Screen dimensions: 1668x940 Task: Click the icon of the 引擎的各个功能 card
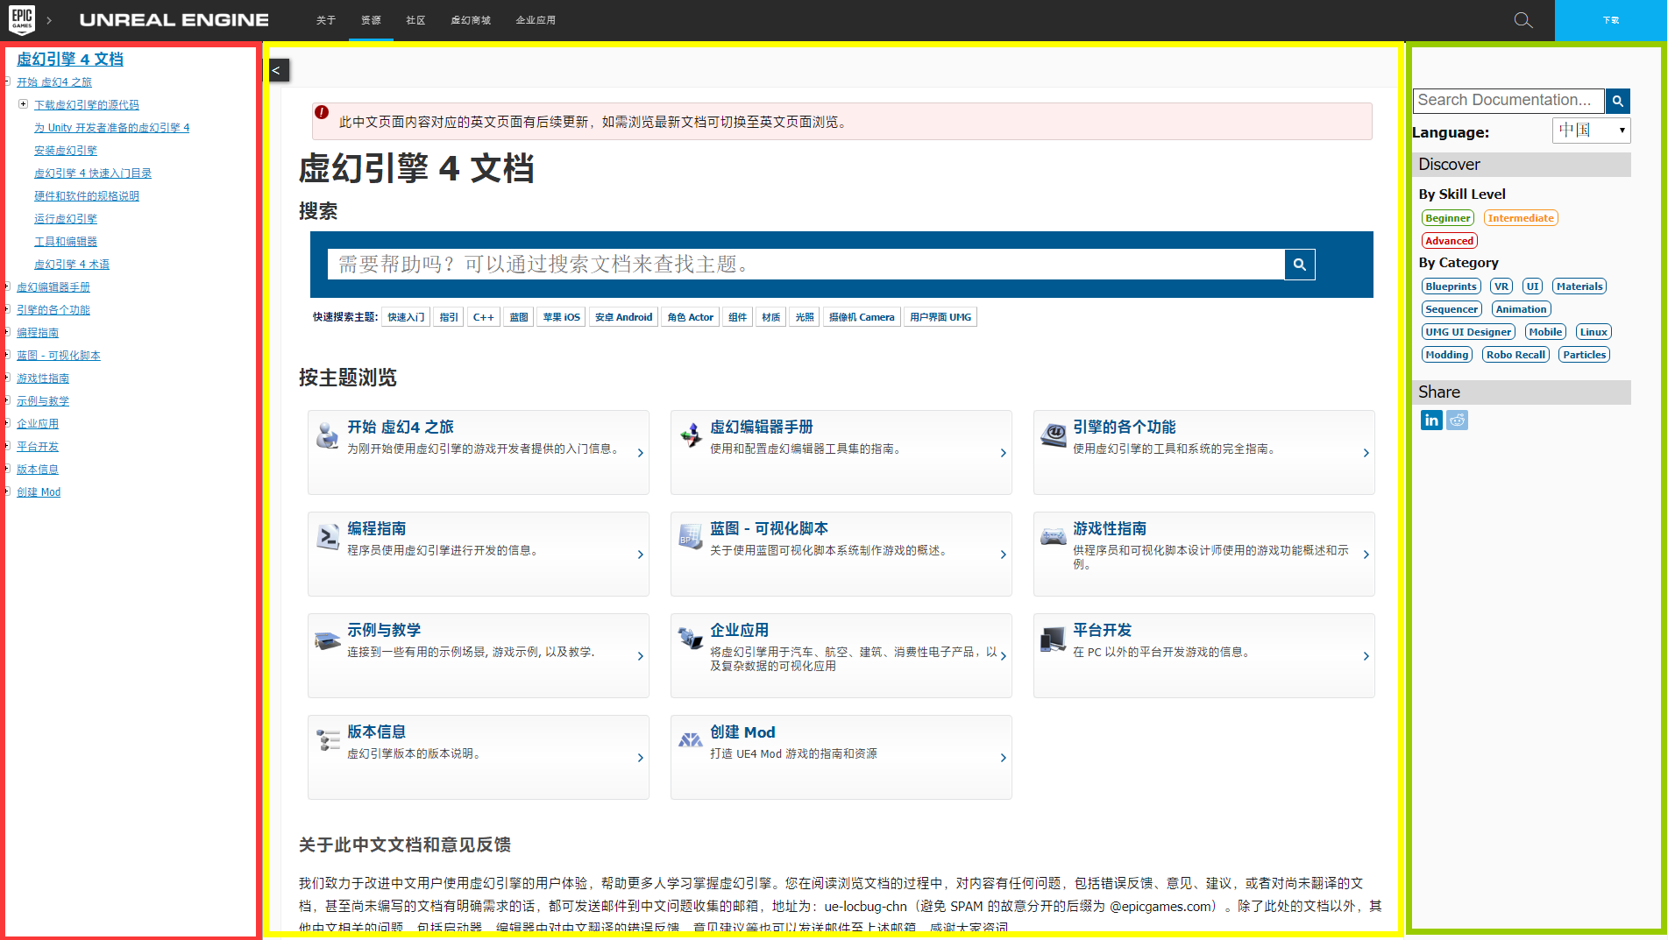[x=1054, y=435]
